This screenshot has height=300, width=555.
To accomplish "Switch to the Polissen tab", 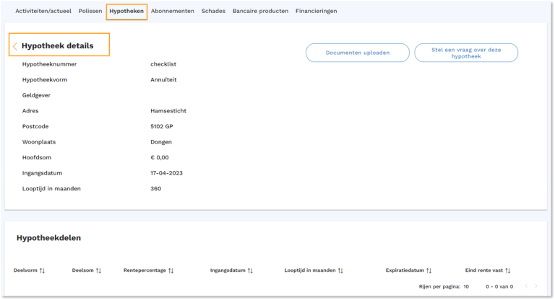I will click(90, 11).
